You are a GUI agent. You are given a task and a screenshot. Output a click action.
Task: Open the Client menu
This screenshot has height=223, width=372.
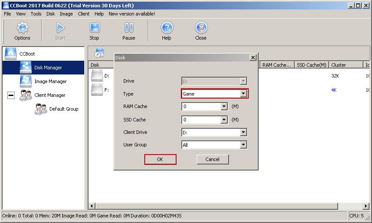[84, 14]
